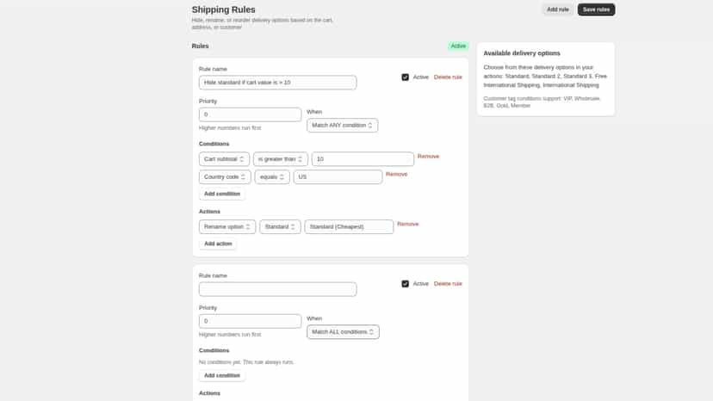Open the Cart subtotal condition dropdown
This screenshot has height=401, width=713.
[224, 159]
